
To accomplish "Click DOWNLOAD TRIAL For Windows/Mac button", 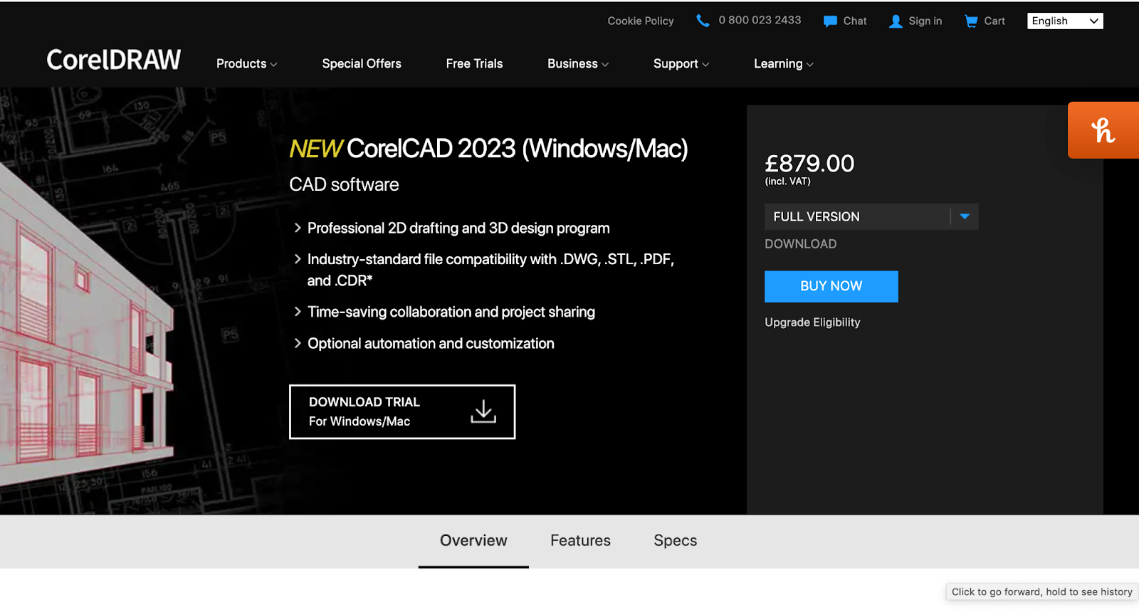I will coord(402,412).
